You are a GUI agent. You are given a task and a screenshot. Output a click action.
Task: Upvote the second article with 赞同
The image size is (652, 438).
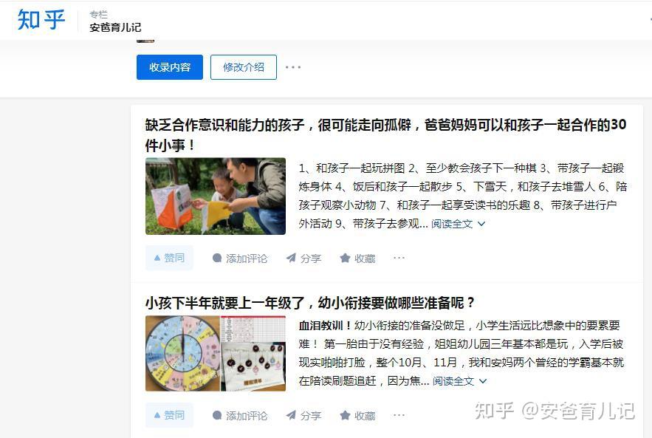169,415
